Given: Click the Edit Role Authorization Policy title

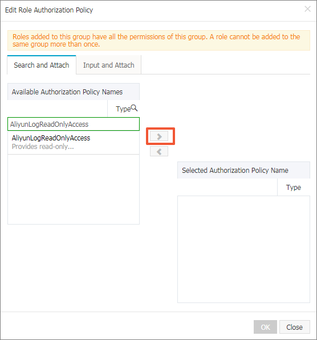Looking at the screenshot, I should pyautogui.click(x=49, y=10).
